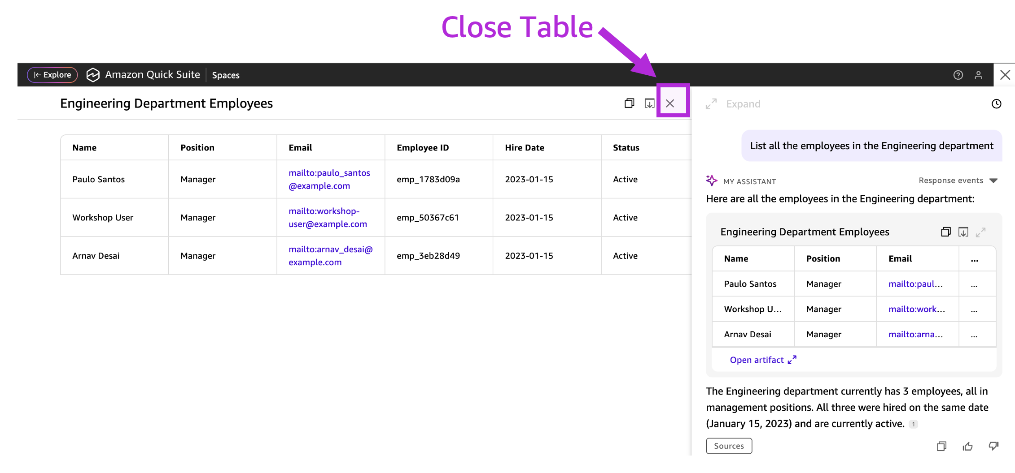1015x473 pixels.
Task: Expand the Response events dropdown
Action: point(958,181)
